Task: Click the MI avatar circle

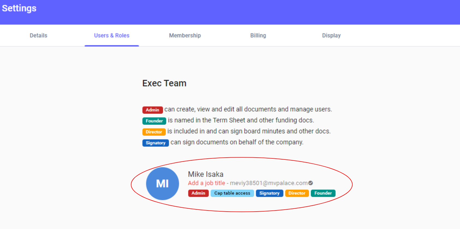Action: pos(162,183)
